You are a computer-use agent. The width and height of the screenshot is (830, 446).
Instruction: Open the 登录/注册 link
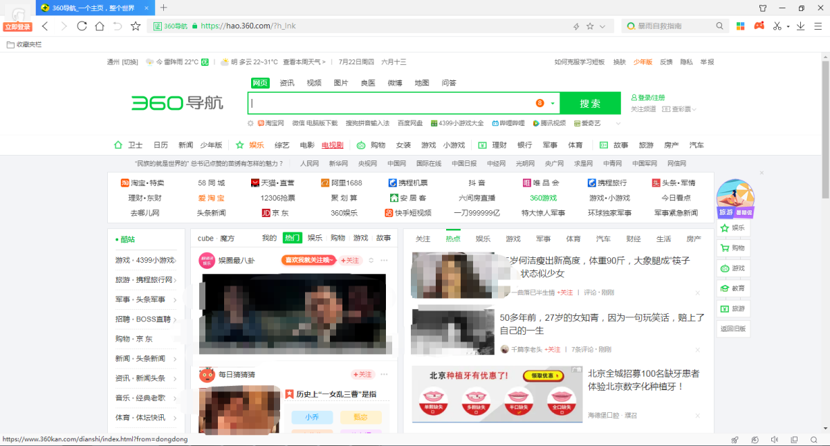[x=651, y=97]
